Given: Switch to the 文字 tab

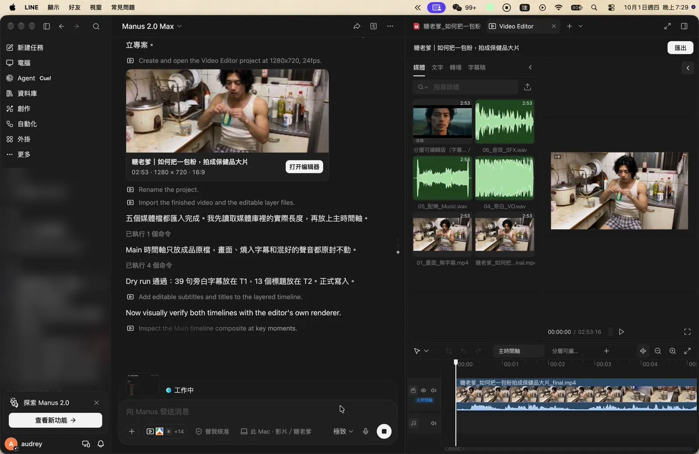Looking at the screenshot, I should point(437,67).
